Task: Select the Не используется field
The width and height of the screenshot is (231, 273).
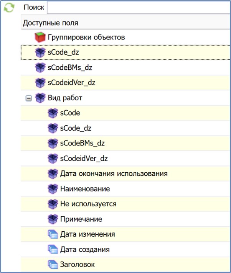Action: [x=88, y=204]
